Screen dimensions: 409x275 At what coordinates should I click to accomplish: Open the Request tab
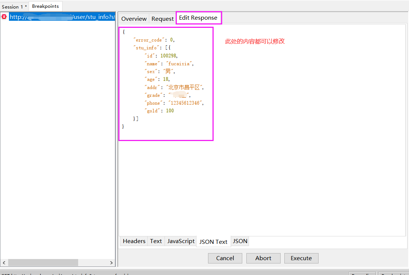[x=163, y=19]
